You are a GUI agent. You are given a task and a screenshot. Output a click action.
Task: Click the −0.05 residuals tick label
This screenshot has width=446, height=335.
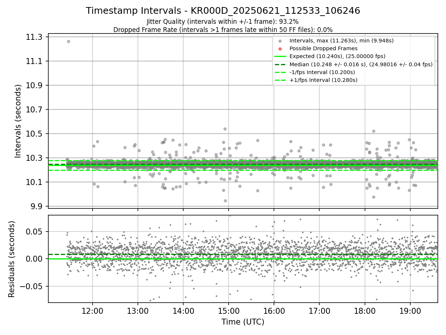[x=32, y=286]
